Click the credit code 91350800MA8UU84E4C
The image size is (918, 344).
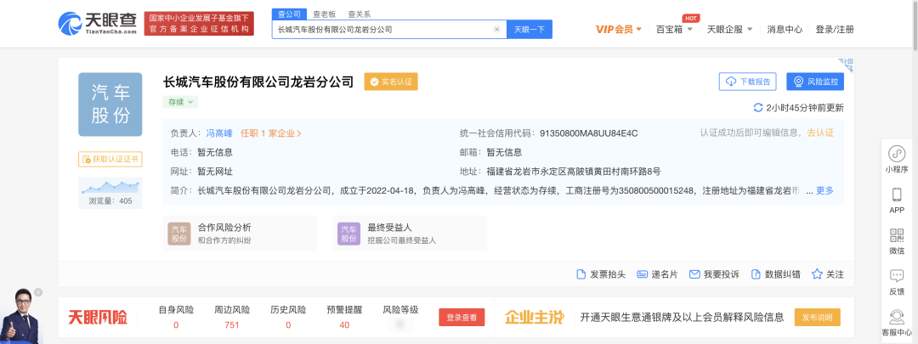point(588,133)
